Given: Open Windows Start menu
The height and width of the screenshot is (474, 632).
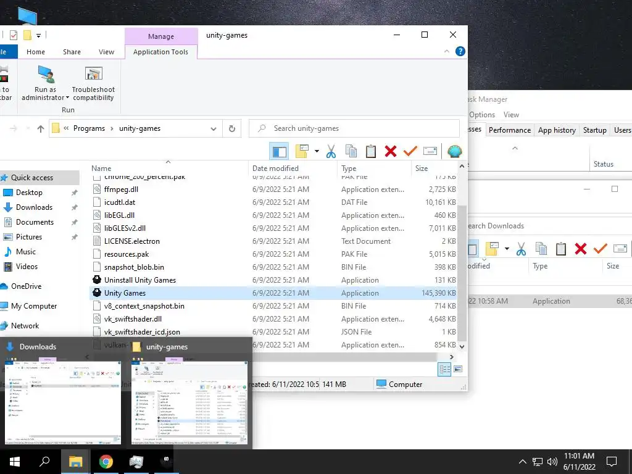Looking at the screenshot, I should (x=15, y=462).
